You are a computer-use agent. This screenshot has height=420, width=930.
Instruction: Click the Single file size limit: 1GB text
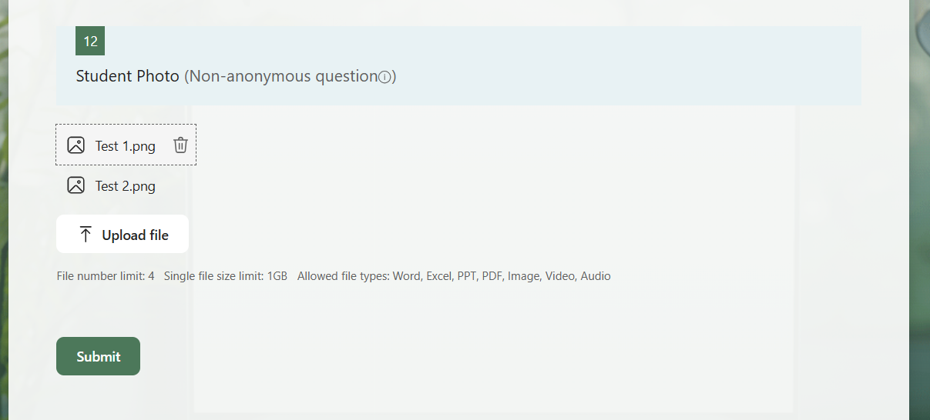coord(225,275)
